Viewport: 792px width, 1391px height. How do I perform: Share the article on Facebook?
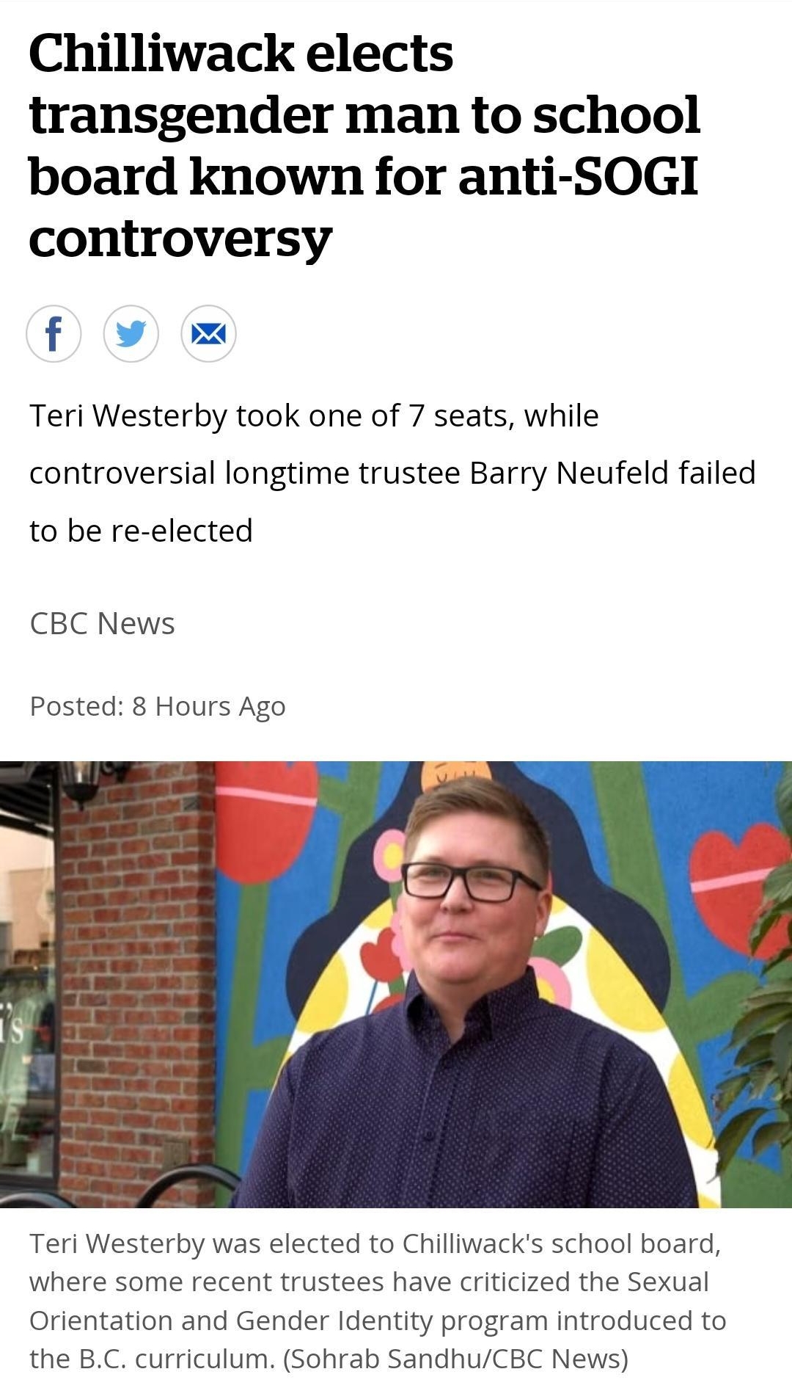[54, 334]
